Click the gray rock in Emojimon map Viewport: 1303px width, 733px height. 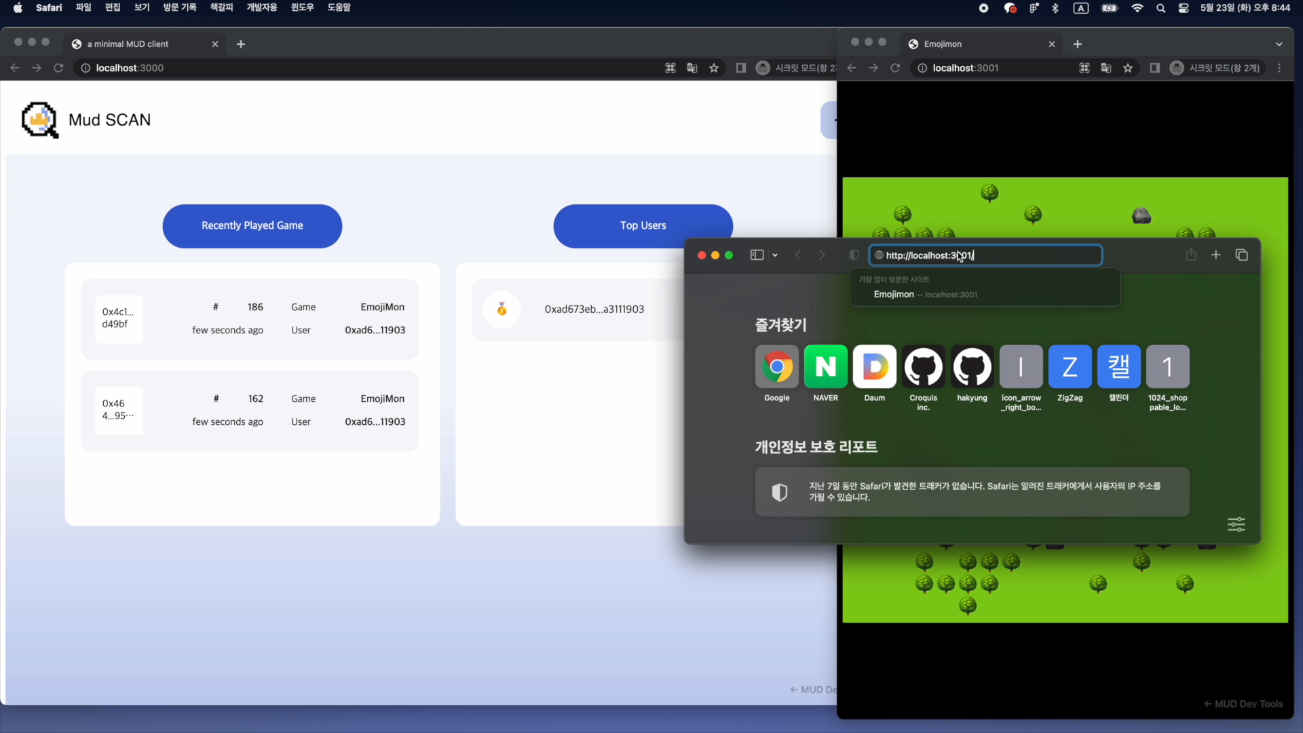coord(1141,215)
